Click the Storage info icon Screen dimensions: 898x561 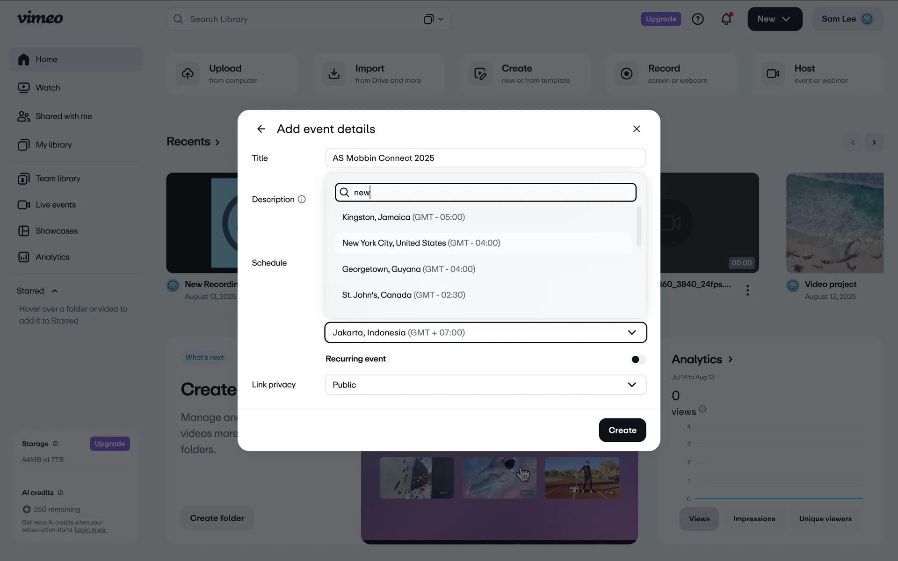point(56,444)
